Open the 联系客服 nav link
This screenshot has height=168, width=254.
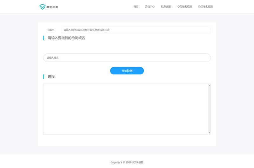(x=166, y=6)
